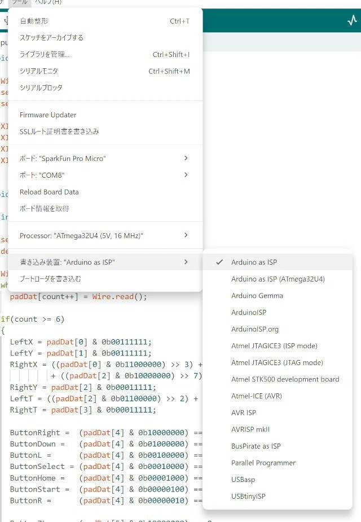Select Atmel STK500 development board

(278, 379)
